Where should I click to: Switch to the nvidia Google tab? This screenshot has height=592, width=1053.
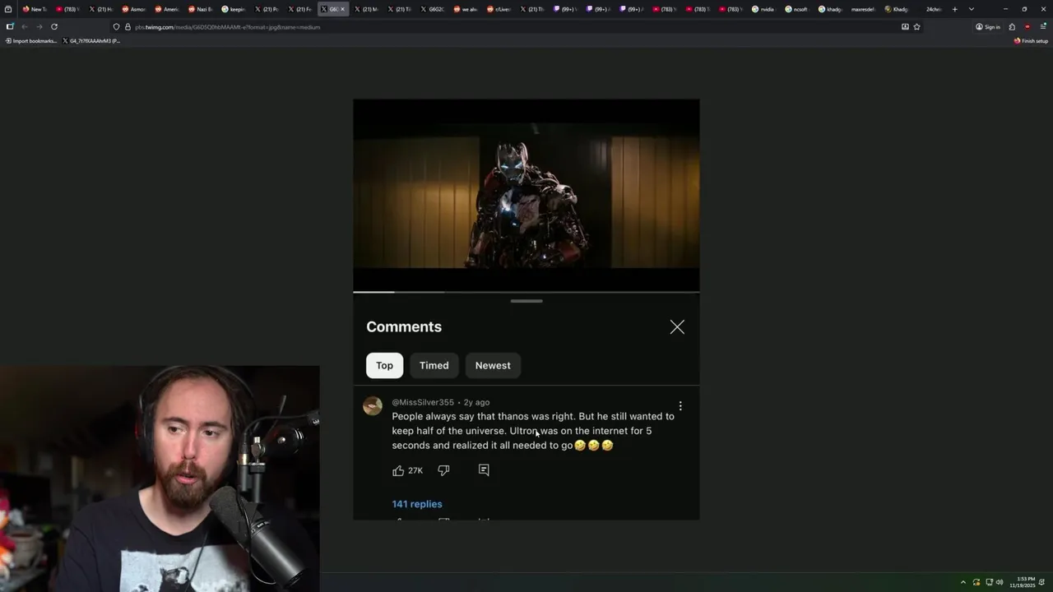coord(763,9)
